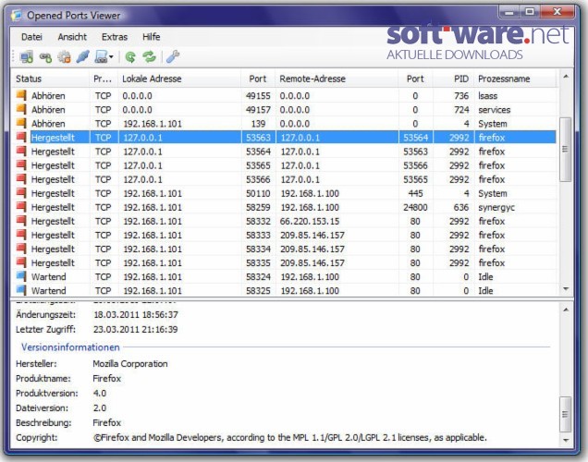
Task: Open the Datei menu
Action: click(x=31, y=37)
